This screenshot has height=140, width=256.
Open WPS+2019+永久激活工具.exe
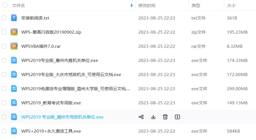tap(51, 131)
